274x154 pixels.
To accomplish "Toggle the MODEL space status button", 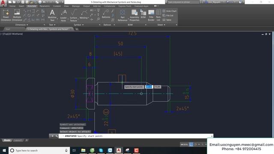I will point(185,145).
